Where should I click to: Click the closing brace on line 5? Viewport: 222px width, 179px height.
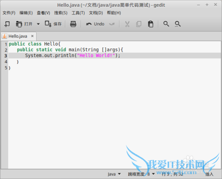(x=10, y=68)
